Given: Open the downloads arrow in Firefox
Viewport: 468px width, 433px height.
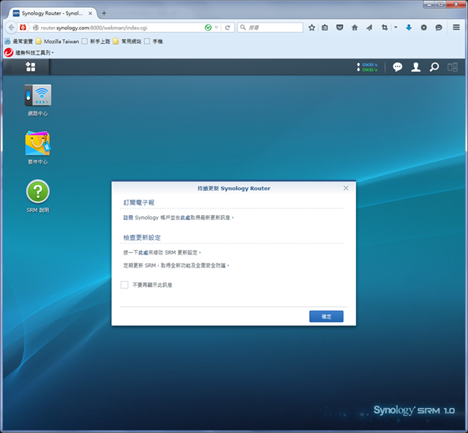Looking at the screenshot, I should point(409,28).
